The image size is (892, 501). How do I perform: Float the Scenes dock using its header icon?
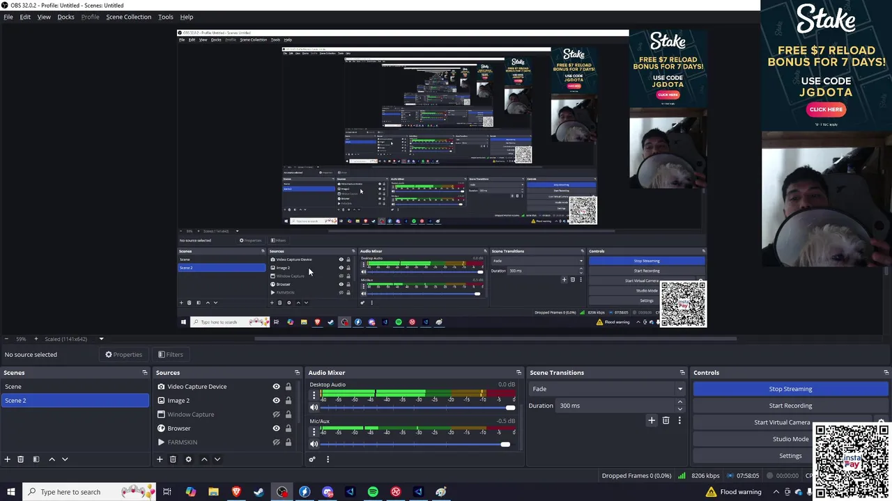145,373
